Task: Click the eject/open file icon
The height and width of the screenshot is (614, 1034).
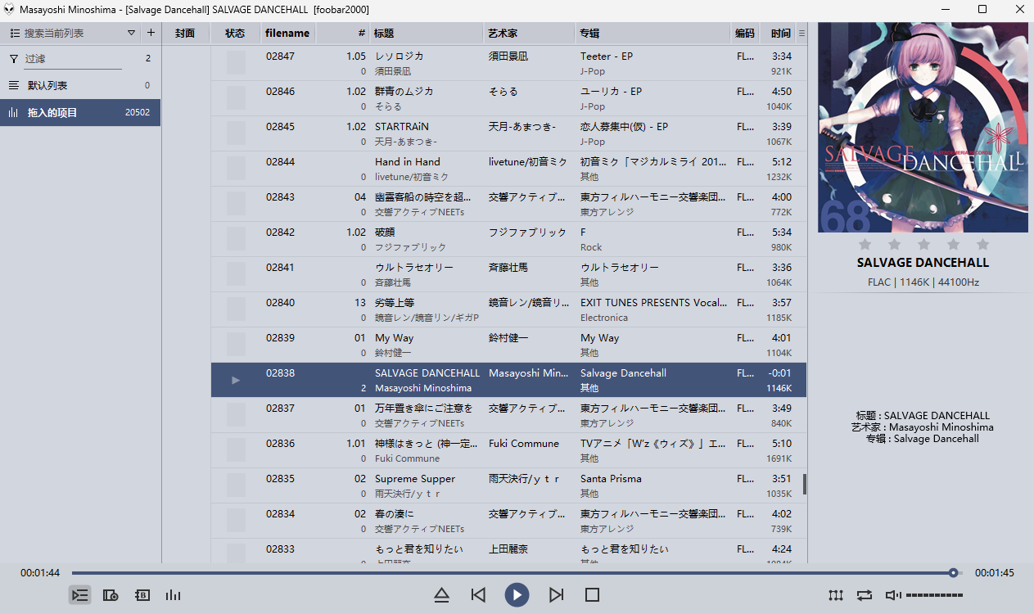Action: coord(441,595)
